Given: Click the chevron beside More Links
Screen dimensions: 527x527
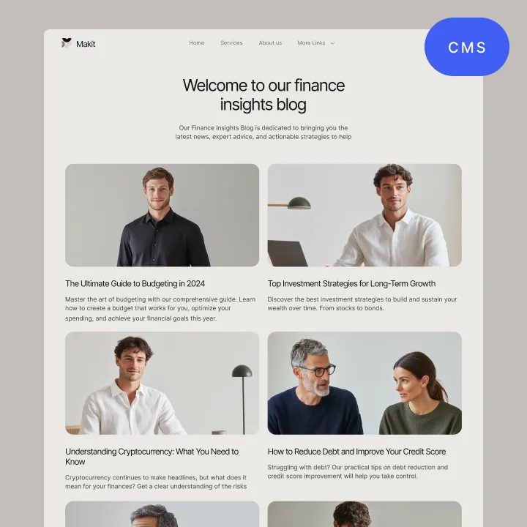Looking at the screenshot, I should click(x=332, y=43).
